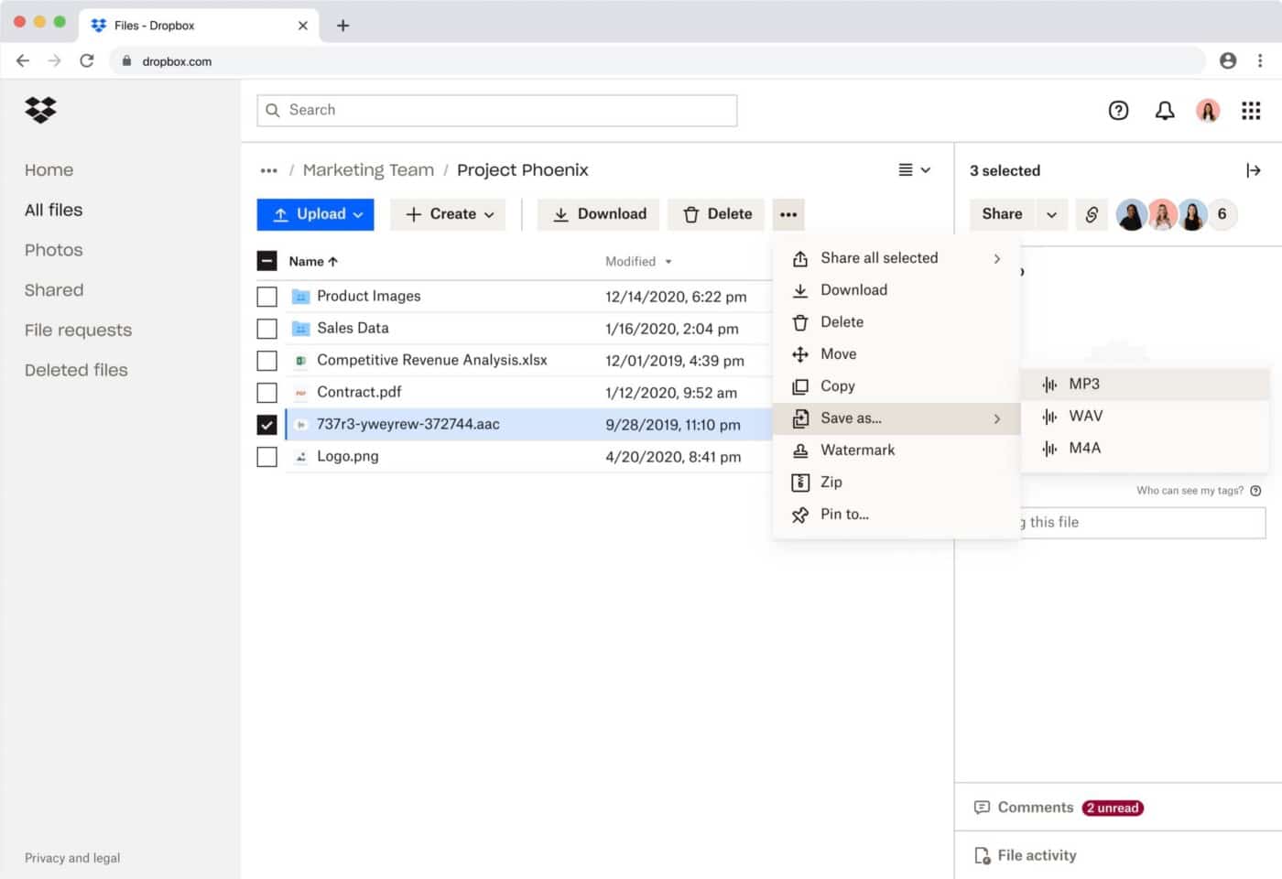
Task: Open the Save as… submenu
Action: point(896,418)
